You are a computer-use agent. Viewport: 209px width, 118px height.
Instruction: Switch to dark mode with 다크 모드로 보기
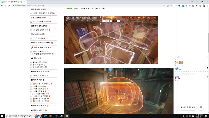[188, 107]
